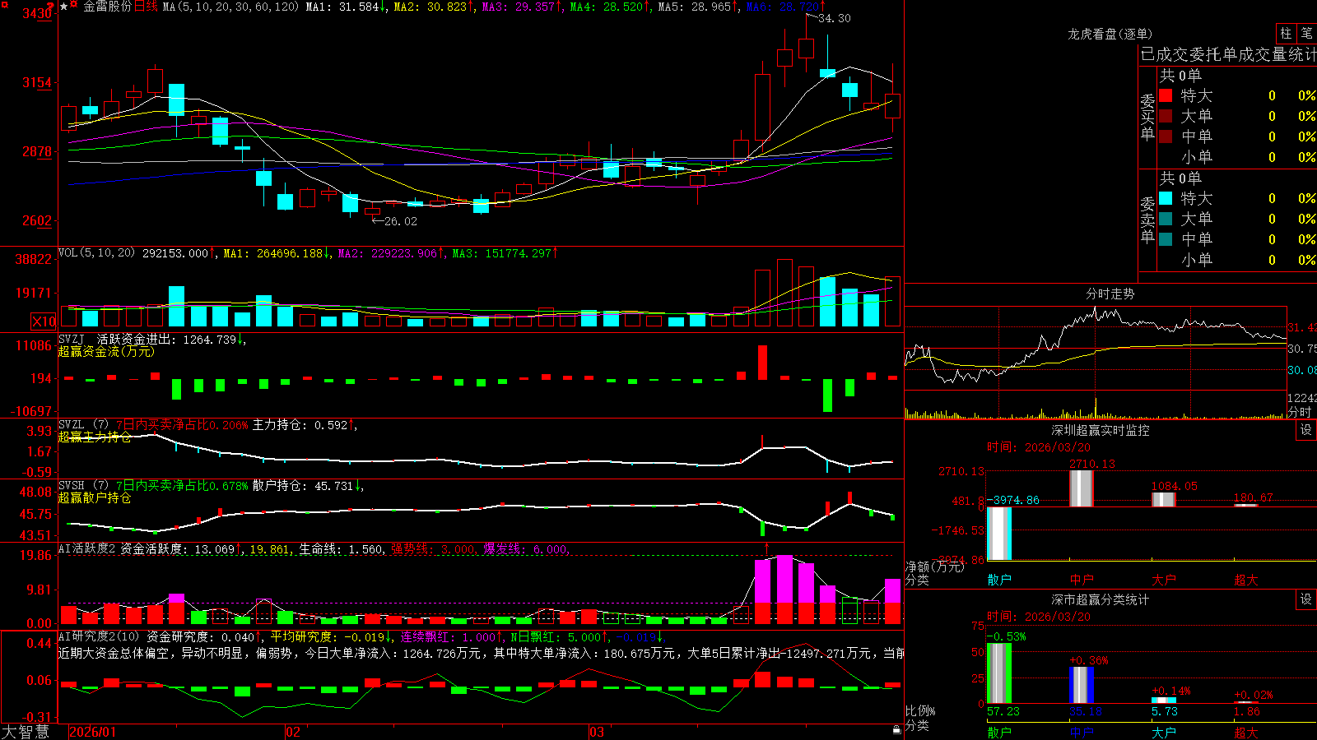1317x740 pixels.
Task: Click the 大智慧 logo text
Action: coord(25,731)
